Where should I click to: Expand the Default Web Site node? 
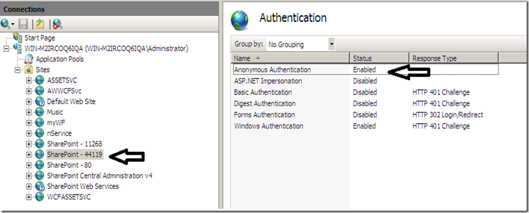pos(29,102)
